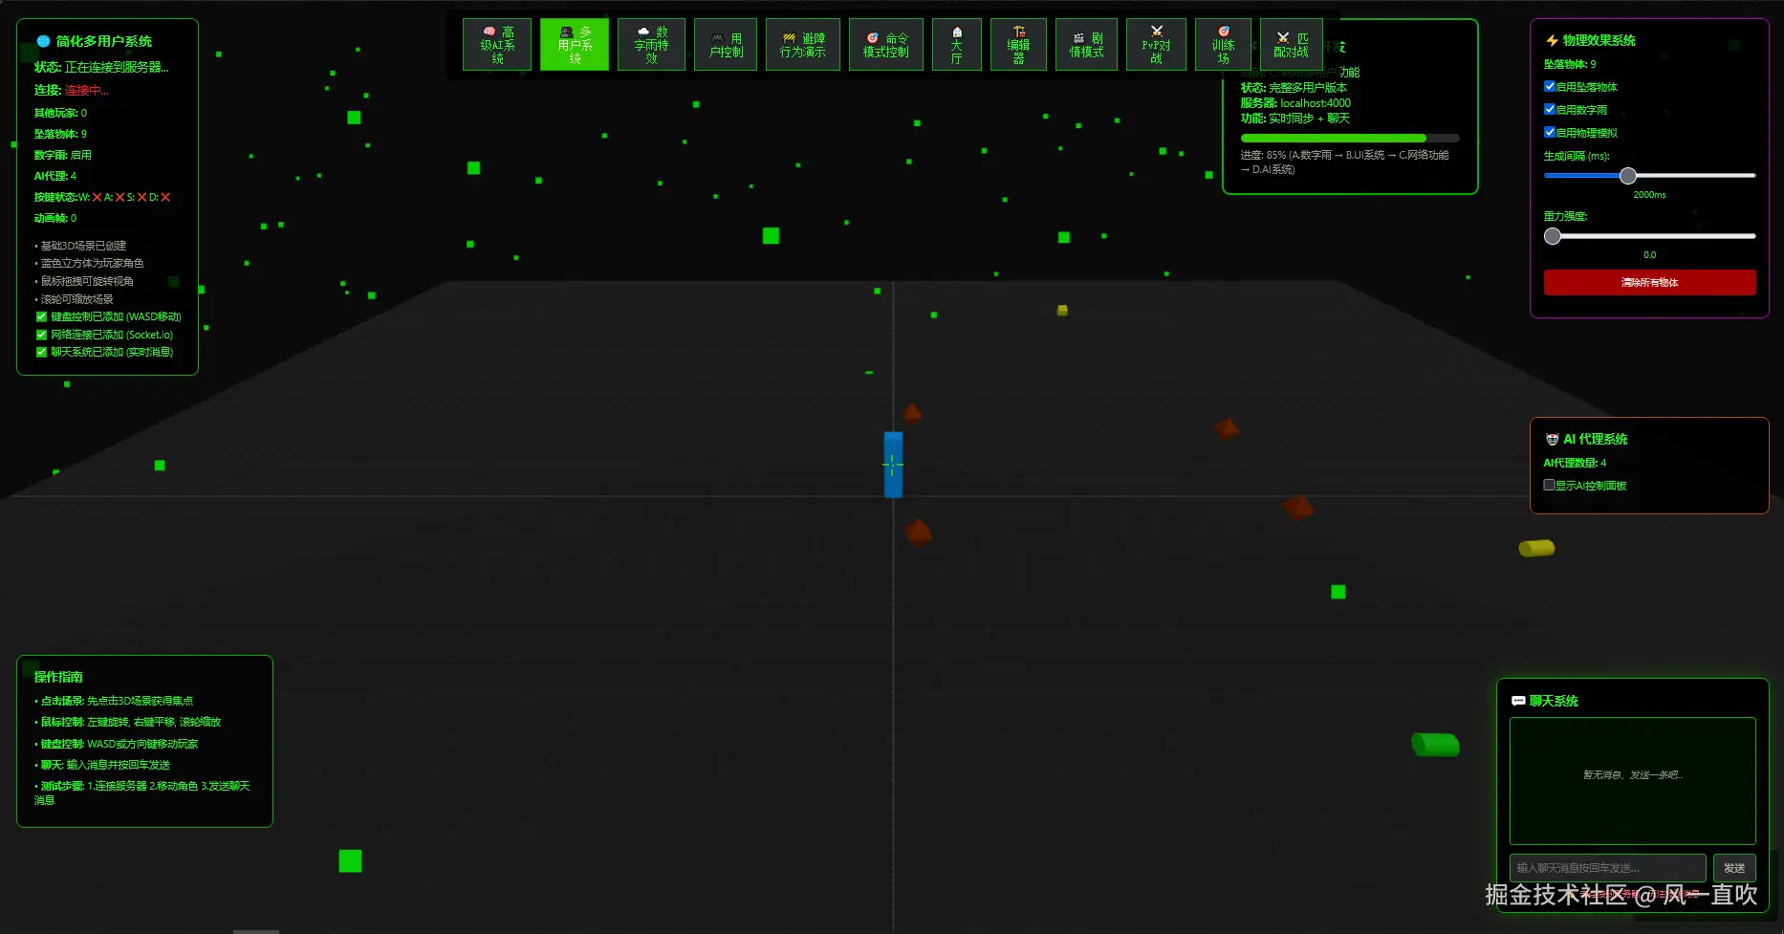Go to 命令模式控制 tab
Screen dimensions: 1784x934
coord(886,45)
